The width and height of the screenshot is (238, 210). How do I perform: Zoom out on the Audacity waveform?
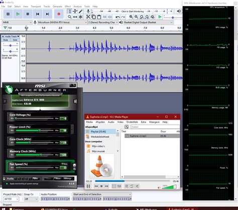tap(137, 17)
